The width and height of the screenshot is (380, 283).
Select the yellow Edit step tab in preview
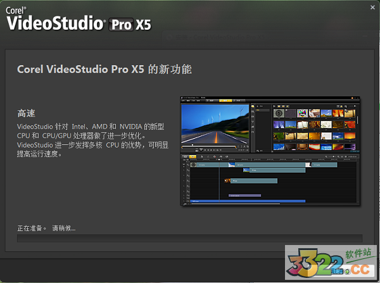tap(224, 100)
